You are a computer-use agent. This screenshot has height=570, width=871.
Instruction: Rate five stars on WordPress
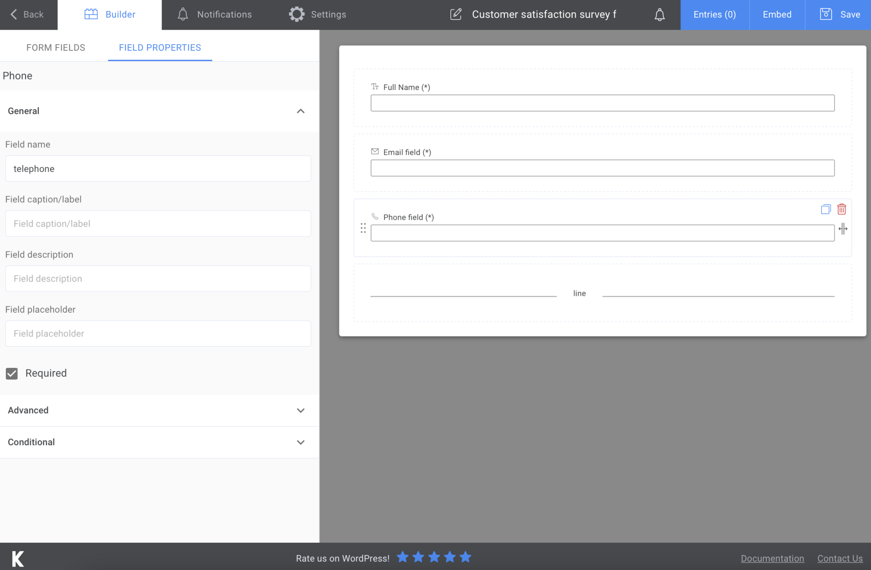point(466,557)
